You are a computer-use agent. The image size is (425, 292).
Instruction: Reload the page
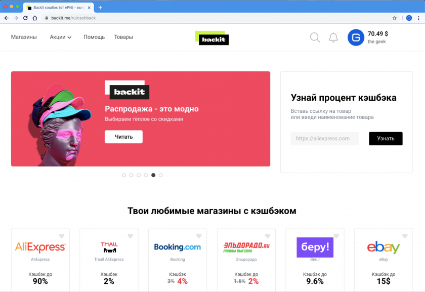pos(25,18)
